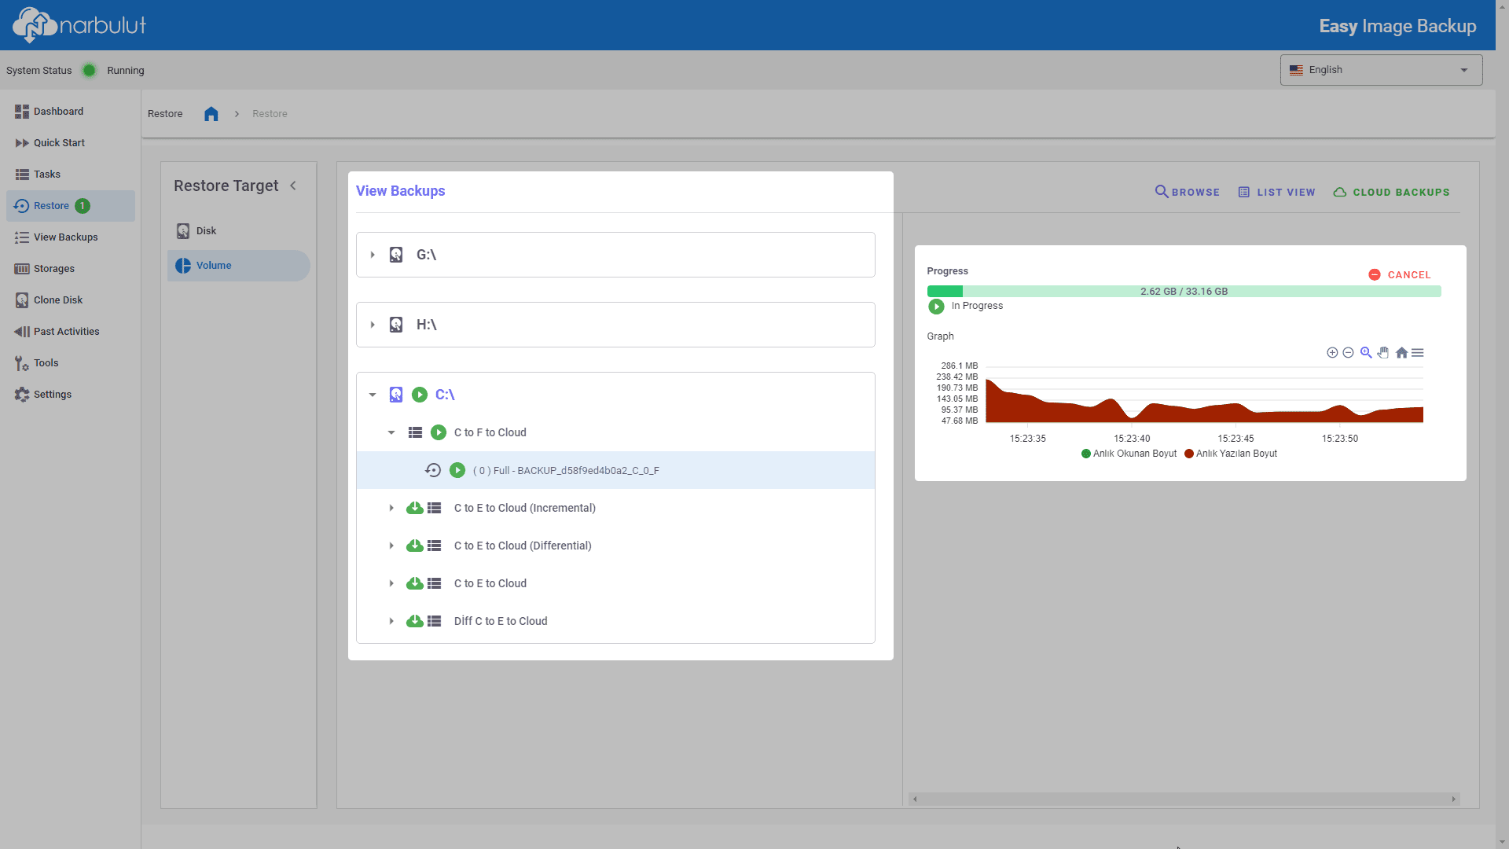
Task: Click scrollbar right arrow
Action: [x=1454, y=799]
